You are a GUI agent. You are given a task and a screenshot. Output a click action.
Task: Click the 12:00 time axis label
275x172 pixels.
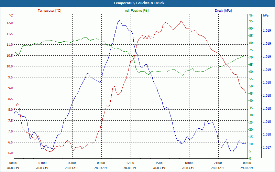pyautogui.click(x=130, y=163)
